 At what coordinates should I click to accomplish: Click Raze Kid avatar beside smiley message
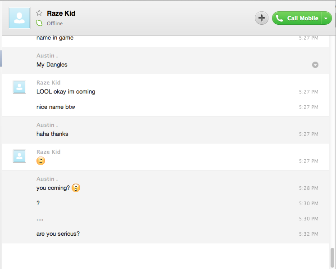pyautogui.click(x=19, y=157)
